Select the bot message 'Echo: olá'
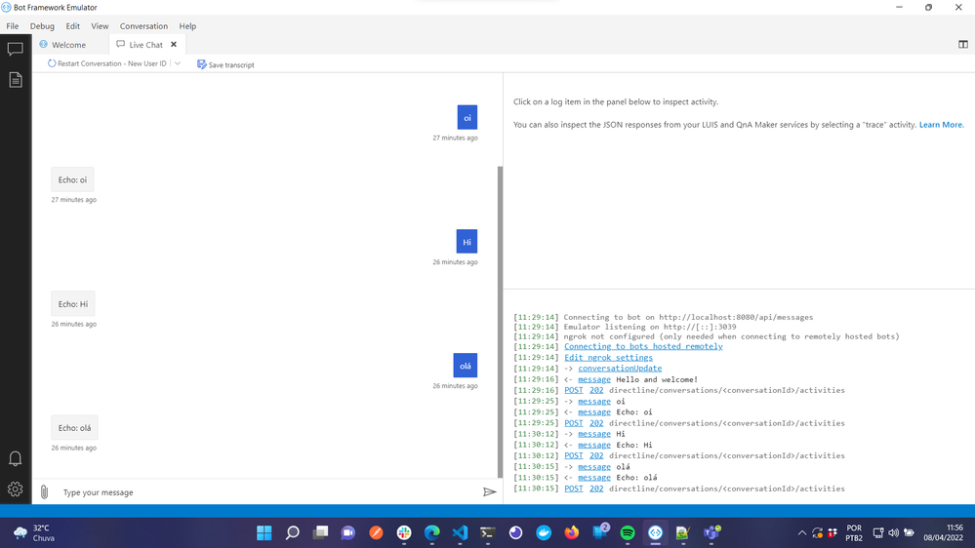Screen dimensions: 975x548 pyautogui.click(x=74, y=427)
